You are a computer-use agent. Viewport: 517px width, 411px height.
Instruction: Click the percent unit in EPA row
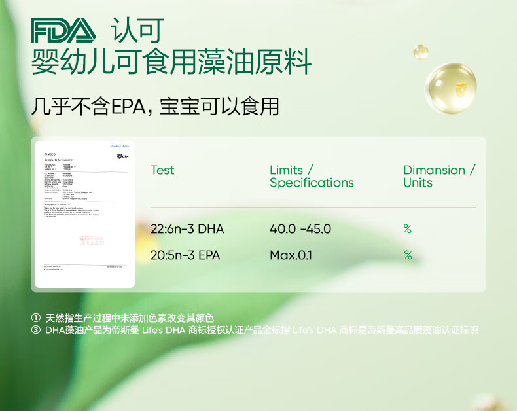pos(408,255)
